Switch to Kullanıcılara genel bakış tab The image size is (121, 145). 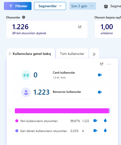[x=32, y=54]
